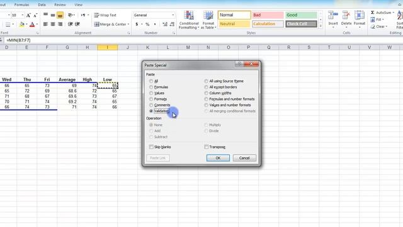Align cell text left
The width and height of the screenshot is (403, 227).
(45, 24)
